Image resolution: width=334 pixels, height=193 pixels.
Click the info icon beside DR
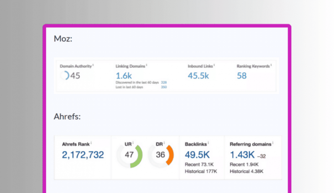(164, 143)
